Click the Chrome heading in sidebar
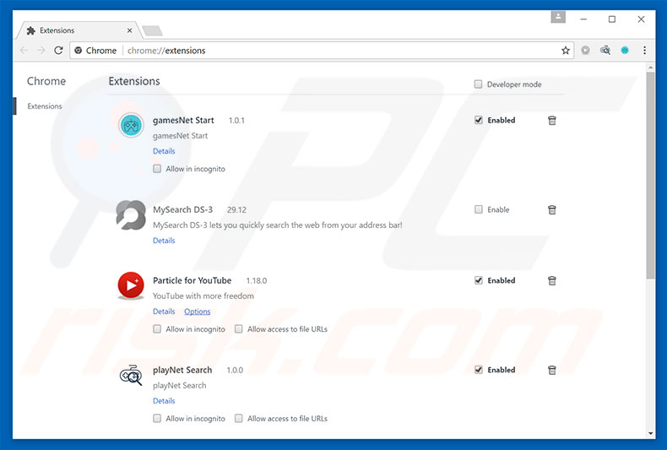 point(46,81)
